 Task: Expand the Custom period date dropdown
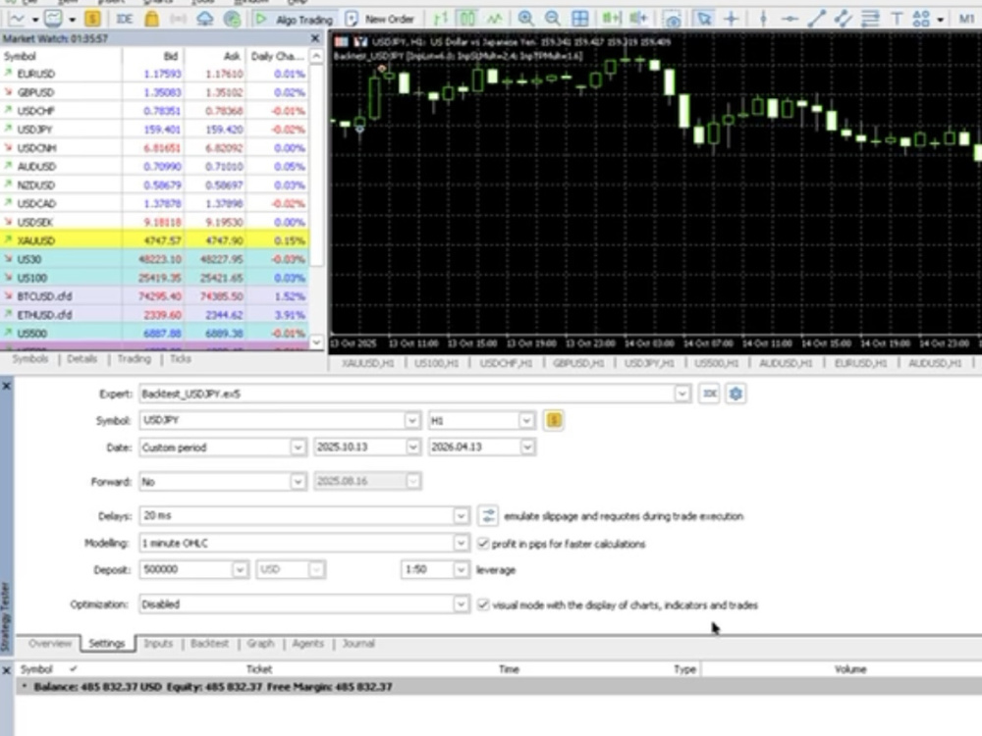click(298, 447)
